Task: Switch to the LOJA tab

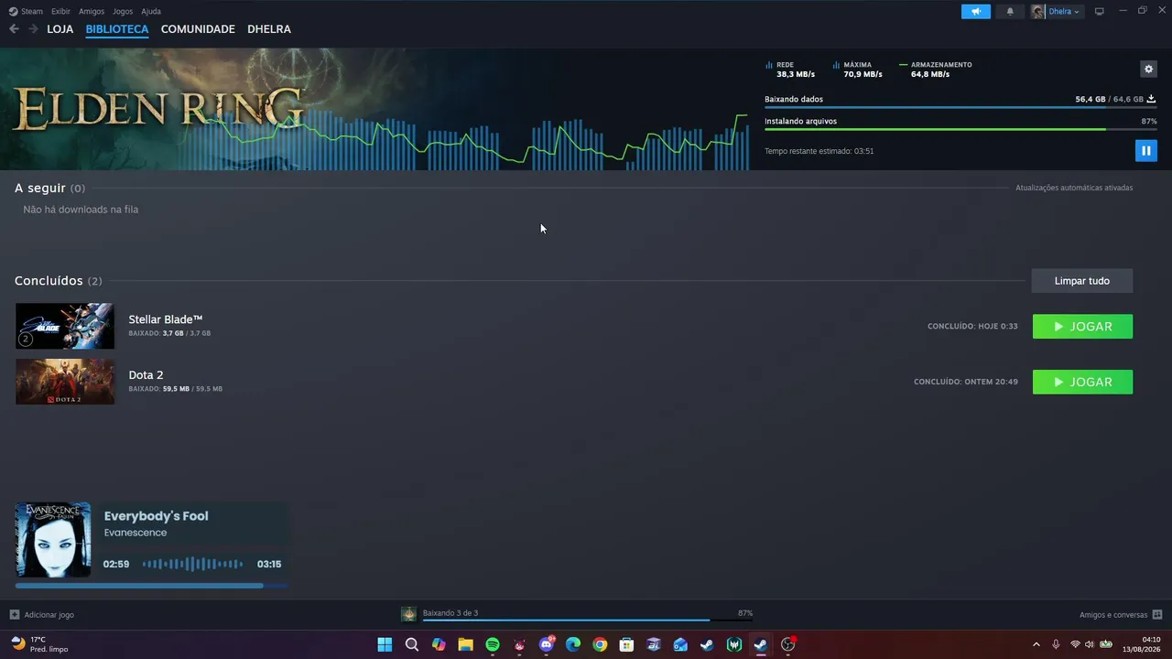Action: tap(60, 29)
